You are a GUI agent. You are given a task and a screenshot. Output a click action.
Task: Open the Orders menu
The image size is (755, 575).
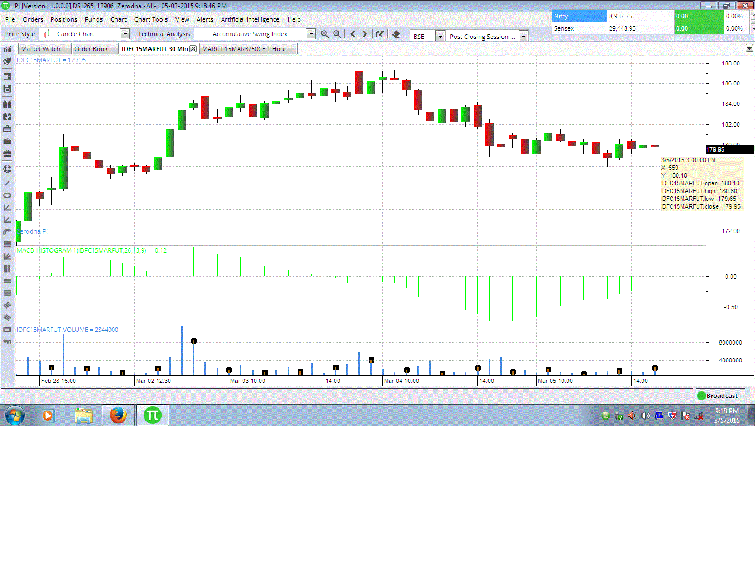pos(33,19)
